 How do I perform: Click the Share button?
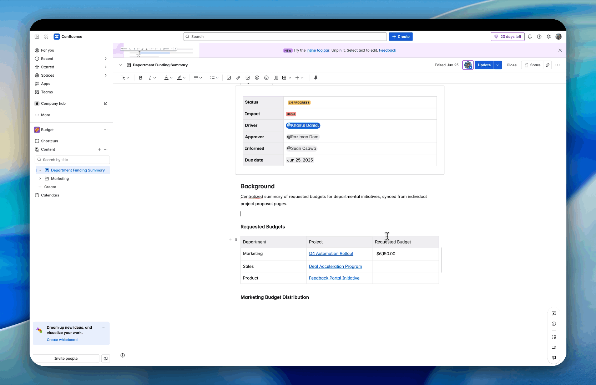[x=532, y=65]
